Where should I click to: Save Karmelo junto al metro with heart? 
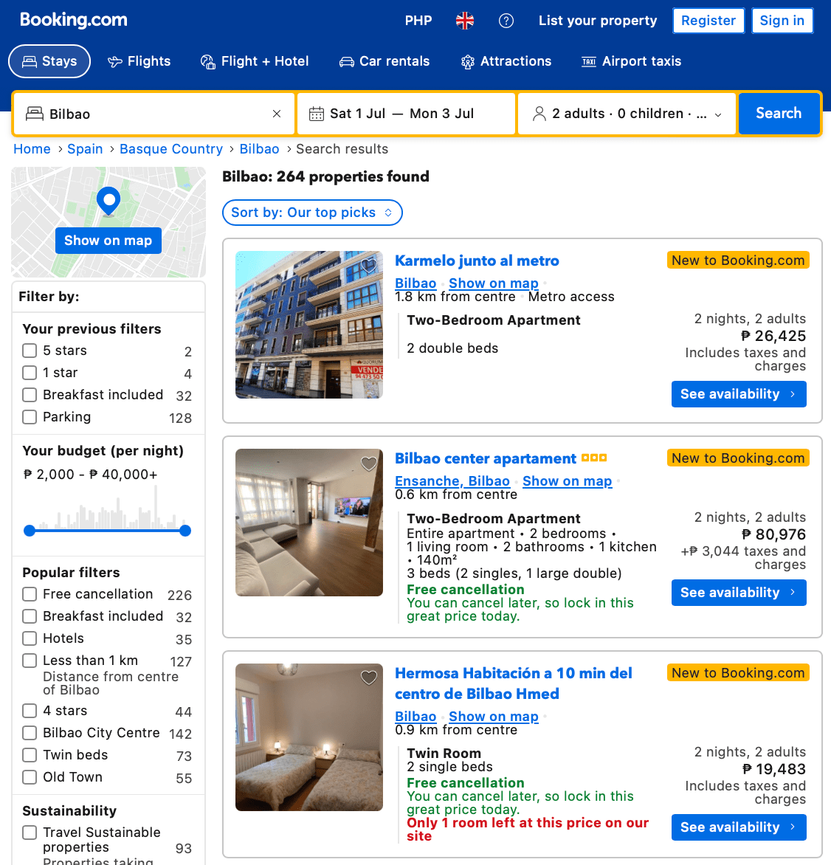tap(368, 266)
